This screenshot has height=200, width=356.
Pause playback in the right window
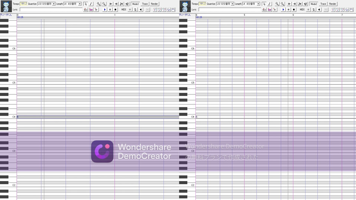[289, 10]
